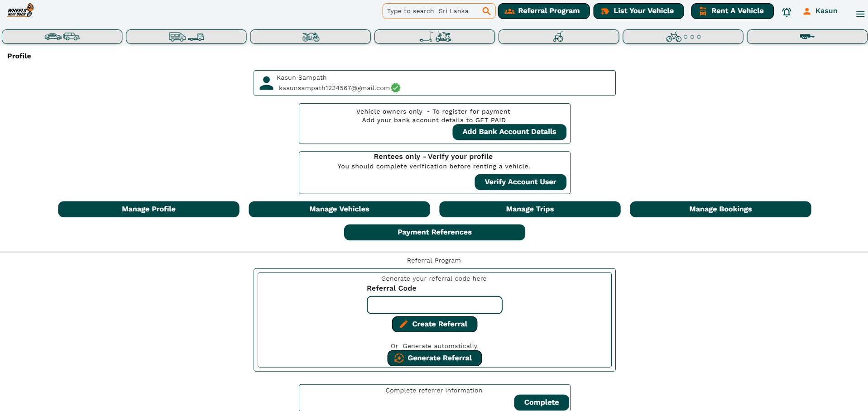Focus the Referral Code input field
Image resolution: width=868 pixels, height=411 pixels.
click(434, 305)
